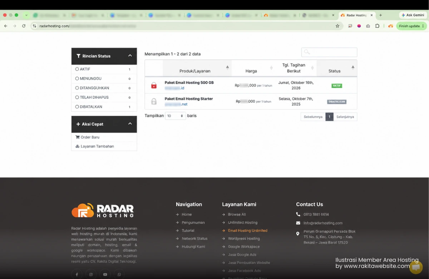Sort table by Tgl. Tagihan Berikut column
The image size is (429, 279).
[x=296, y=68]
